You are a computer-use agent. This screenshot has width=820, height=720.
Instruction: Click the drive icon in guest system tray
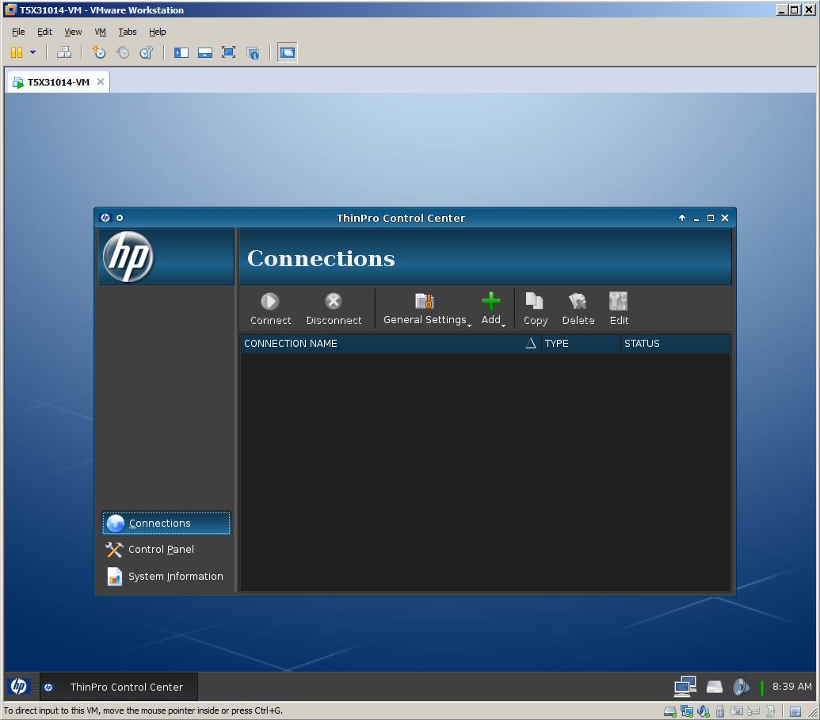click(x=715, y=687)
